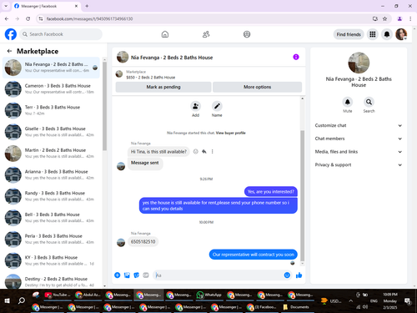Open the View buyer profile link
This screenshot has width=417, height=313.
click(x=230, y=133)
